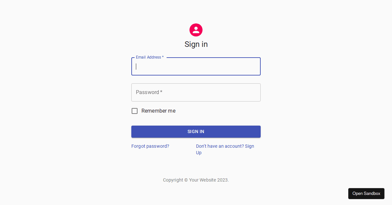Tick the Remember me checkbox
Viewport: 392px width, 205px height.
[x=135, y=111]
